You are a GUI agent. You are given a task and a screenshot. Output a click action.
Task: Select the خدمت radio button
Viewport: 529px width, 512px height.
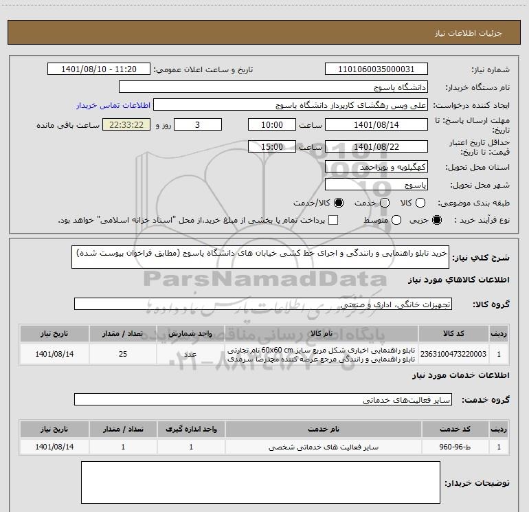pos(385,203)
